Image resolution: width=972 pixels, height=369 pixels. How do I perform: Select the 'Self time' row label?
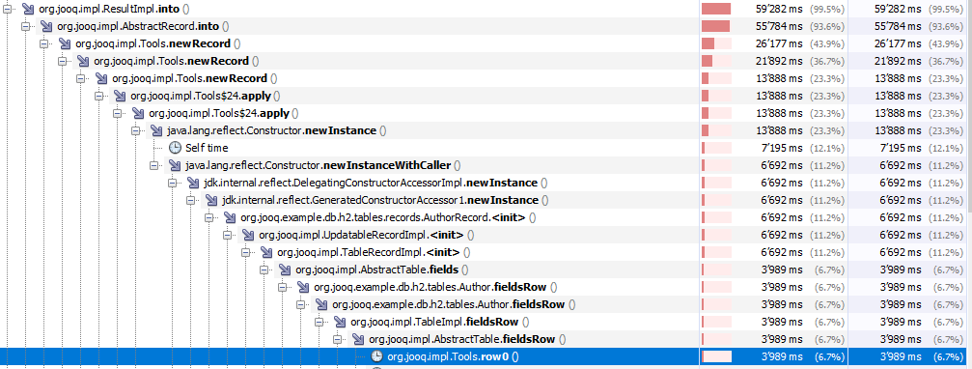(x=207, y=148)
